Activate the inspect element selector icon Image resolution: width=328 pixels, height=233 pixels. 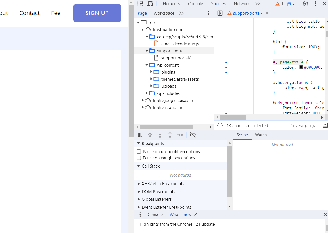click(140, 4)
